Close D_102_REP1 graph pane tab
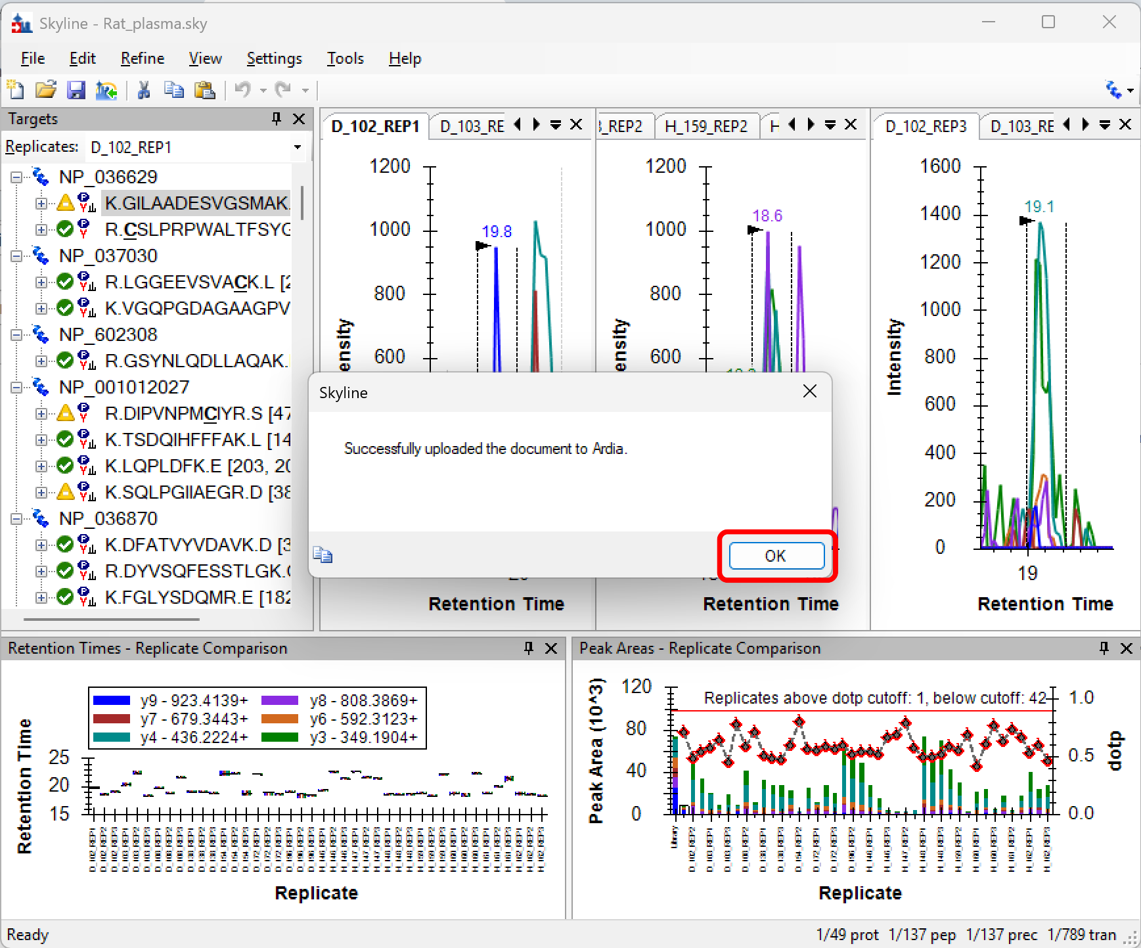This screenshot has height=948, width=1141. pos(576,125)
